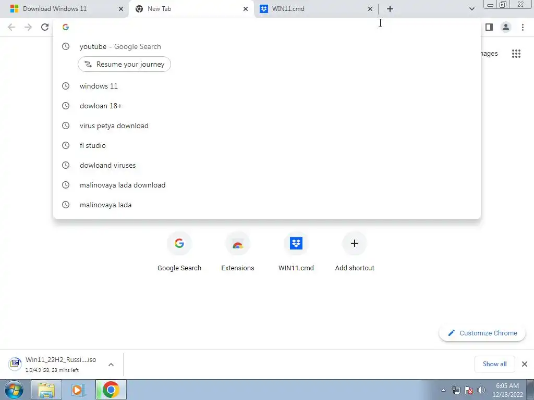The image size is (534, 400).
Task: Close the Download Windows 11 tab
Action: tap(121, 9)
